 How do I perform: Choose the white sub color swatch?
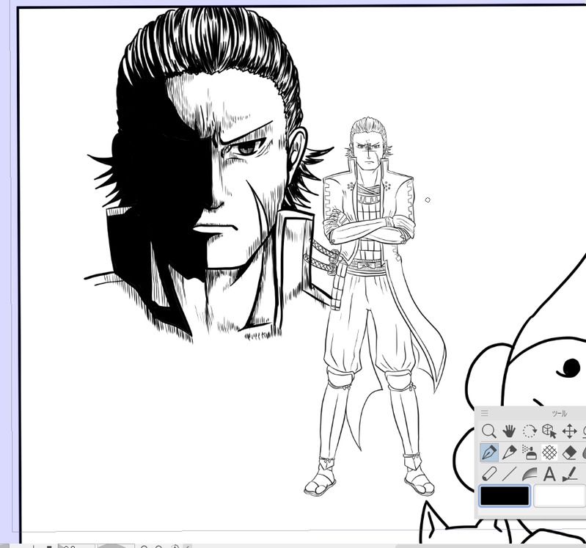[x=560, y=496]
